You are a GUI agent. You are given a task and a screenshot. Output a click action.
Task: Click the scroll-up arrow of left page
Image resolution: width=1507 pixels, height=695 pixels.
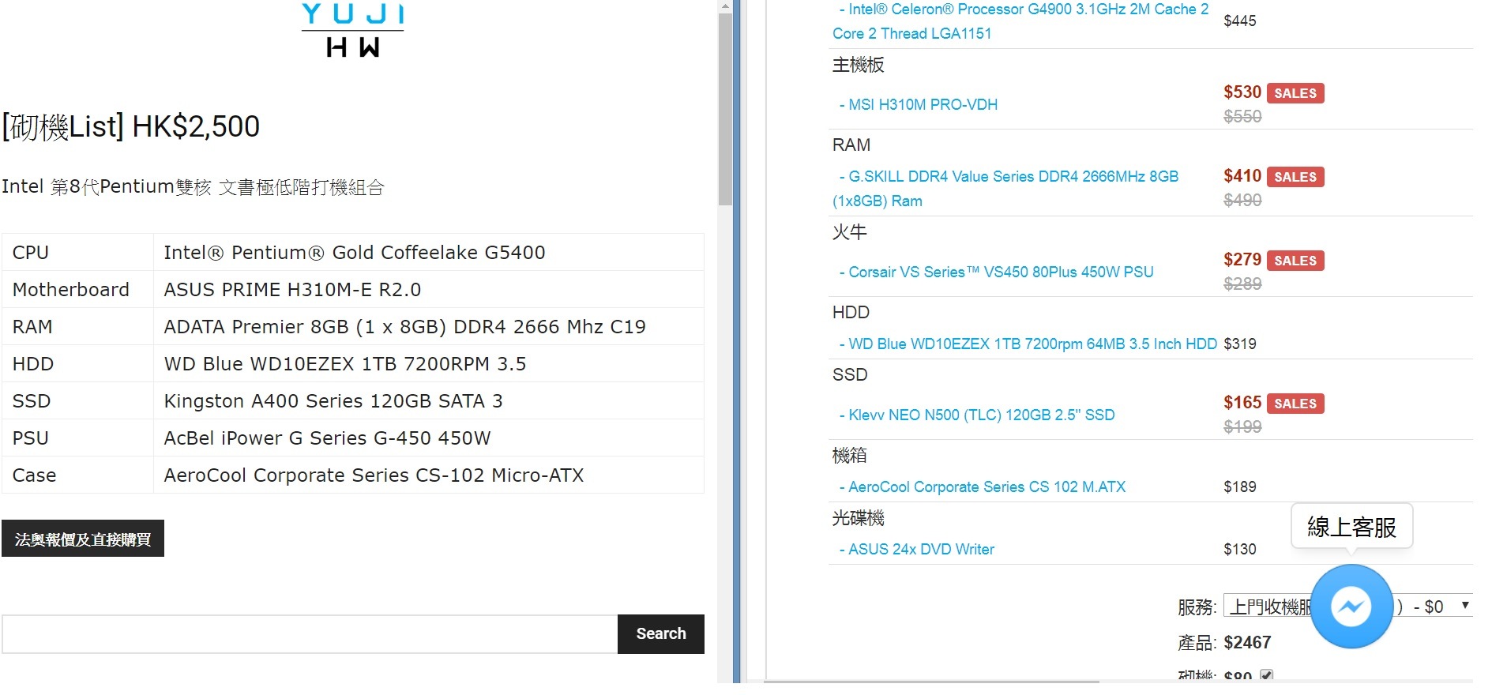[x=725, y=6]
